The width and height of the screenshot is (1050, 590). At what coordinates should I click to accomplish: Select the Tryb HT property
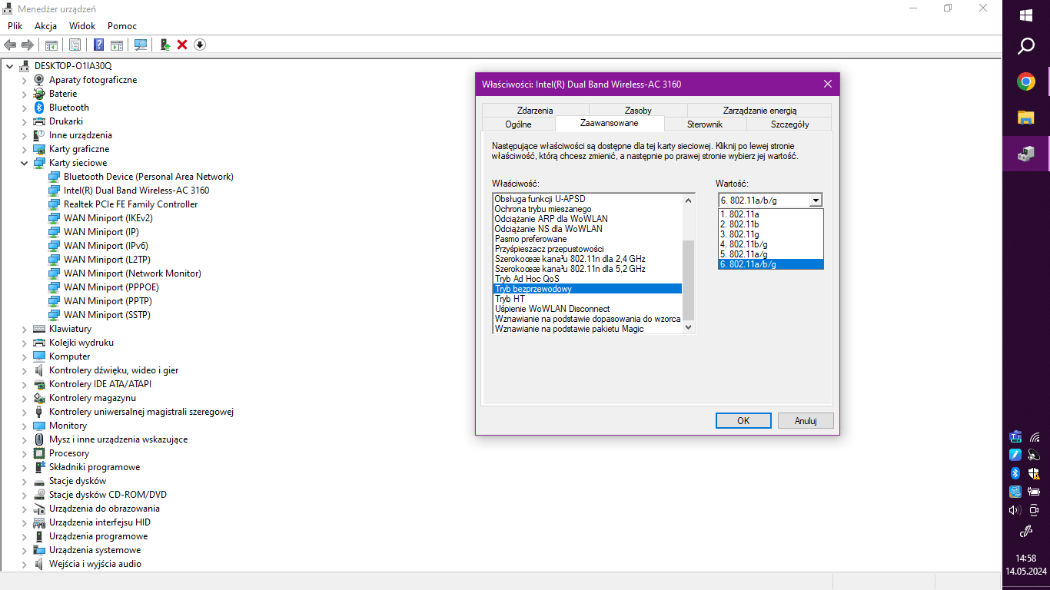[587, 299]
